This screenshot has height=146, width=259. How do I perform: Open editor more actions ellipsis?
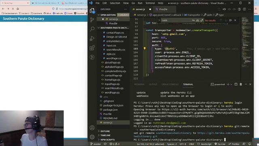pos(249,9)
